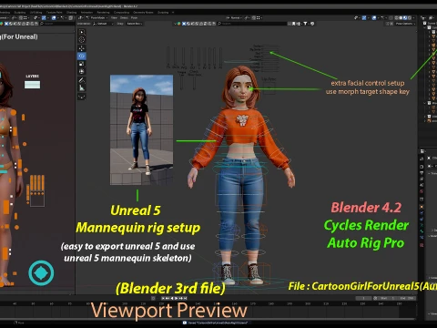Open the Output properties tab

click(422, 172)
